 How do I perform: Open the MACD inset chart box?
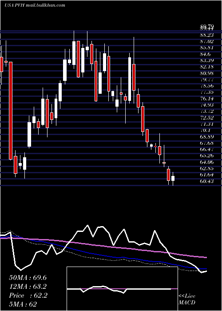122,289
